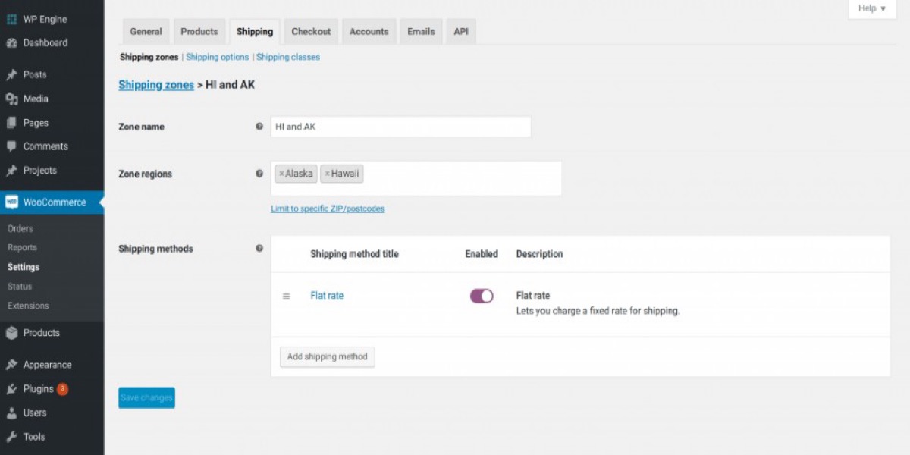Grab the Flat rate drag handle icon
This screenshot has height=455, width=910.
pyautogui.click(x=286, y=296)
